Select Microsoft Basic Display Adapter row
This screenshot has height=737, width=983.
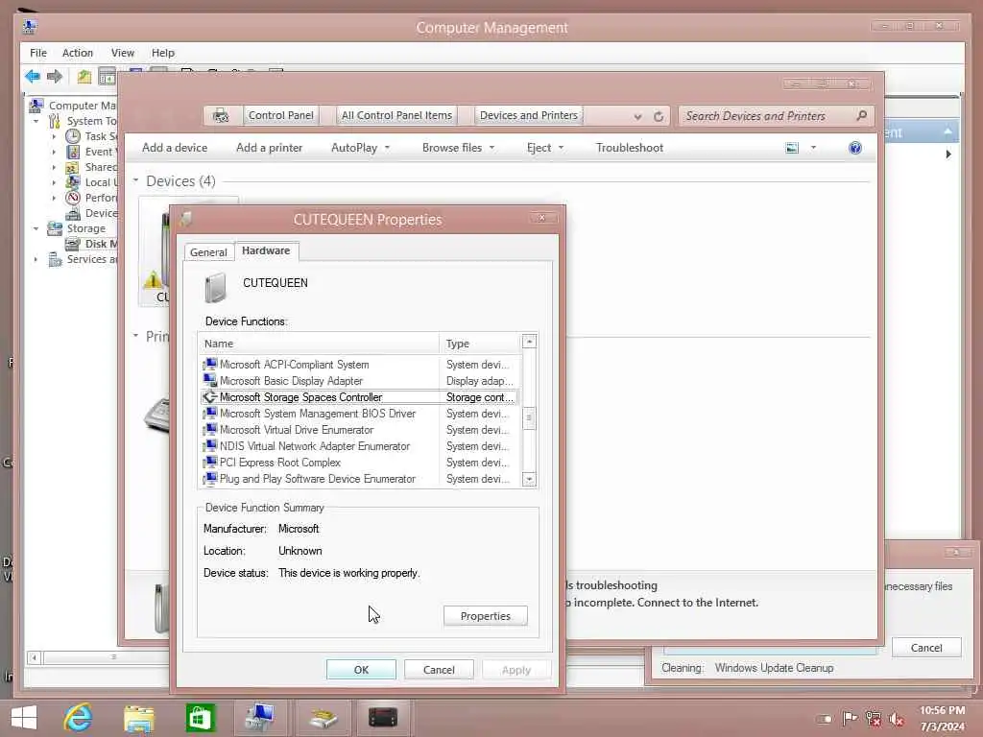[359, 381]
